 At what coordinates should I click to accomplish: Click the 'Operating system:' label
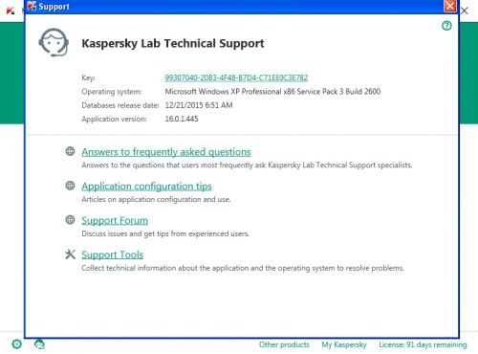click(112, 92)
